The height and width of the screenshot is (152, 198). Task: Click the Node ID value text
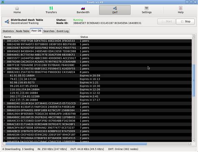click(107, 23)
